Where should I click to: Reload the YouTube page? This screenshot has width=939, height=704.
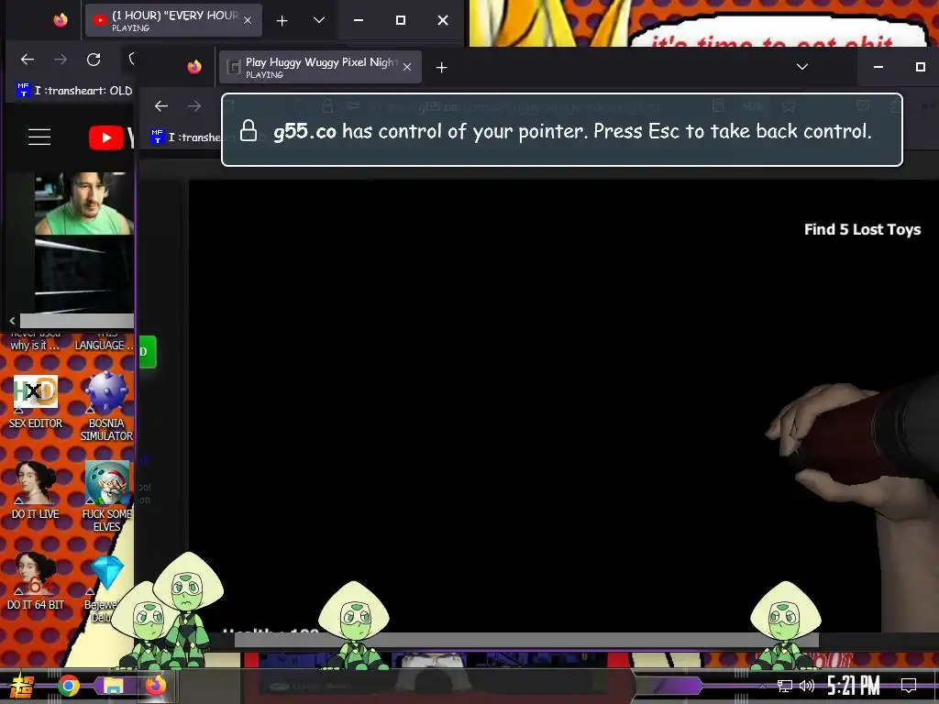point(94,60)
